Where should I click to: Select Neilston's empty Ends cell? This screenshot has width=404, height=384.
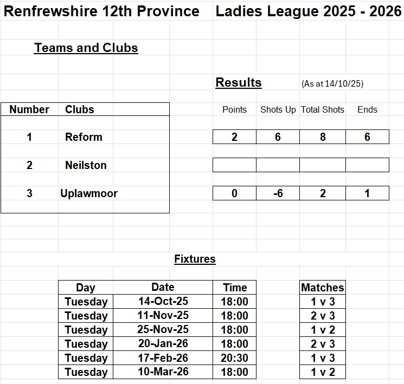(x=367, y=165)
